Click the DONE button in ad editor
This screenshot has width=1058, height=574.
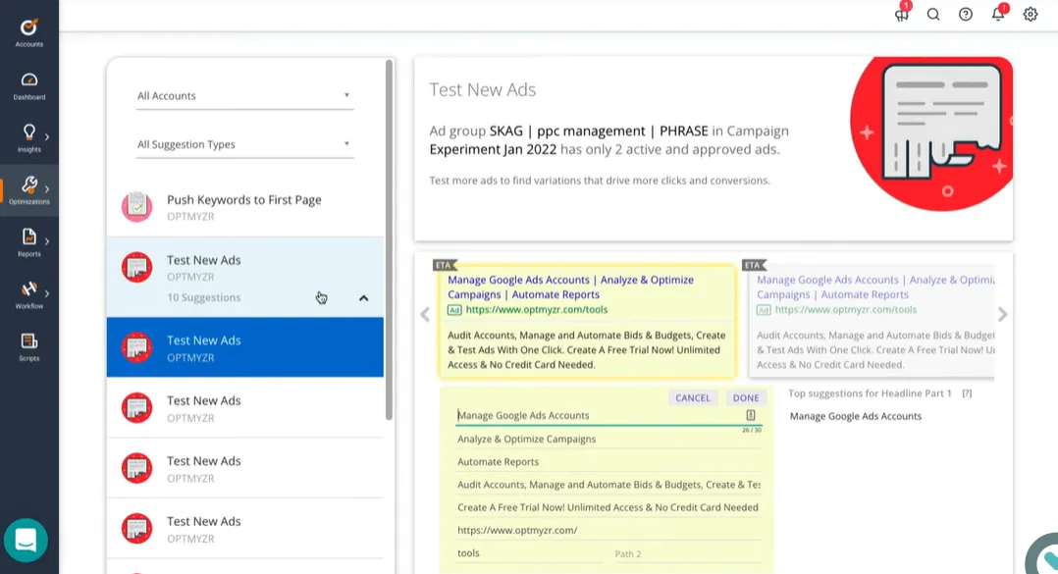[746, 398]
